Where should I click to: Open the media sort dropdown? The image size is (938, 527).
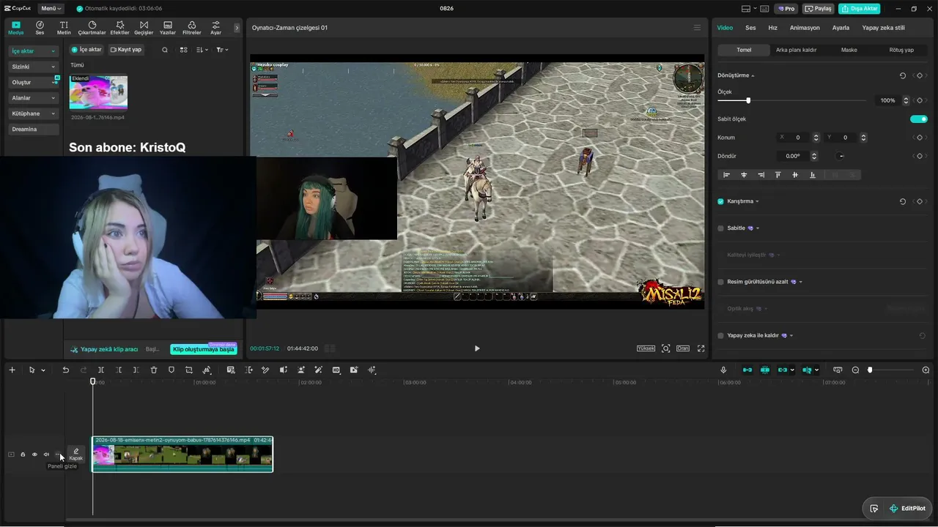pyautogui.click(x=202, y=50)
